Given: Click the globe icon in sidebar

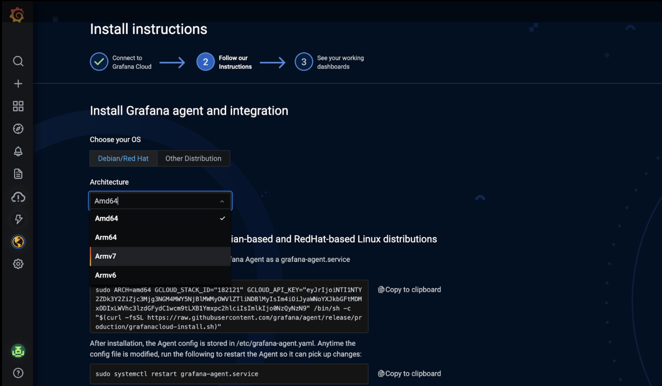Looking at the screenshot, I should tap(18, 242).
